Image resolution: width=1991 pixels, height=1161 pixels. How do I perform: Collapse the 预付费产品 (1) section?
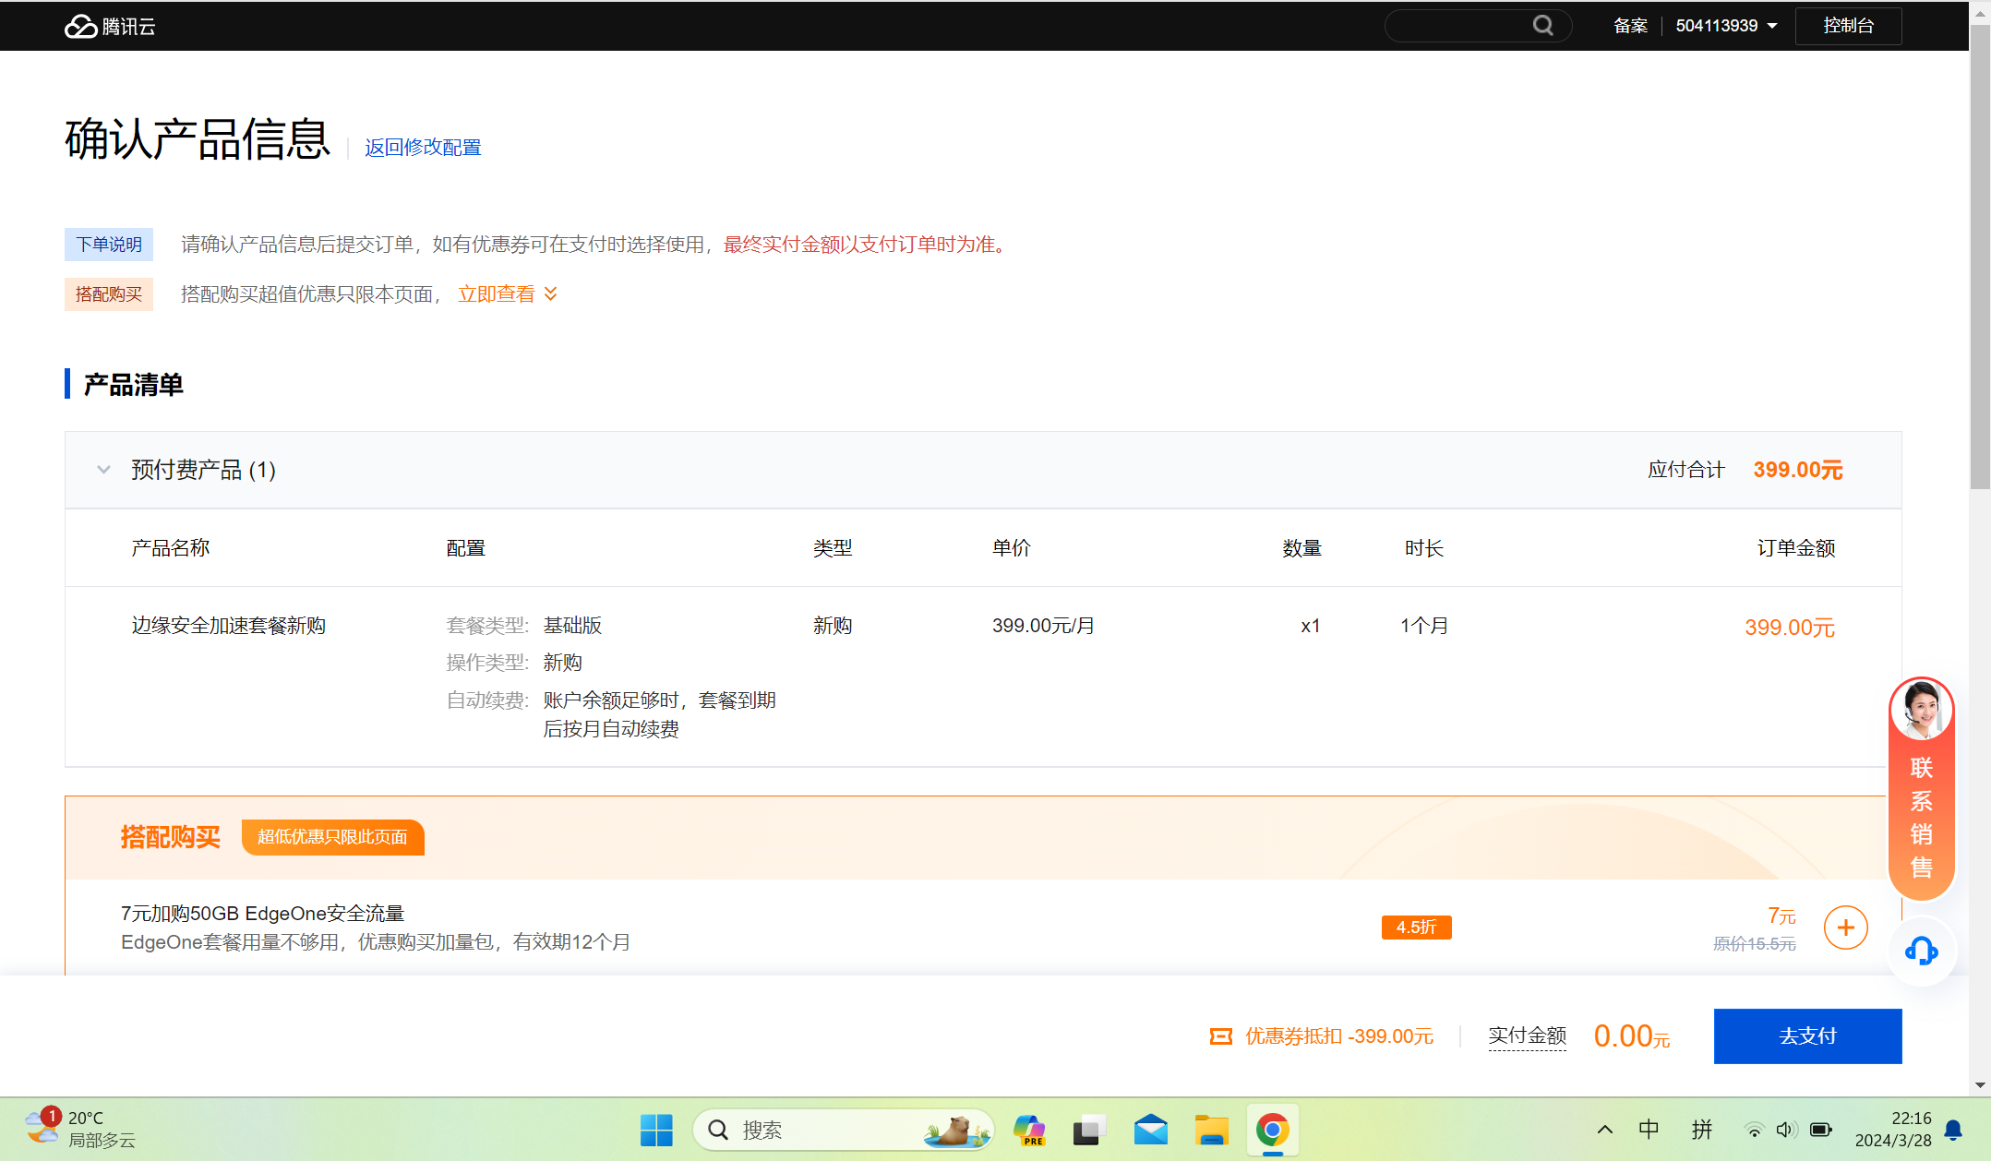point(104,470)
